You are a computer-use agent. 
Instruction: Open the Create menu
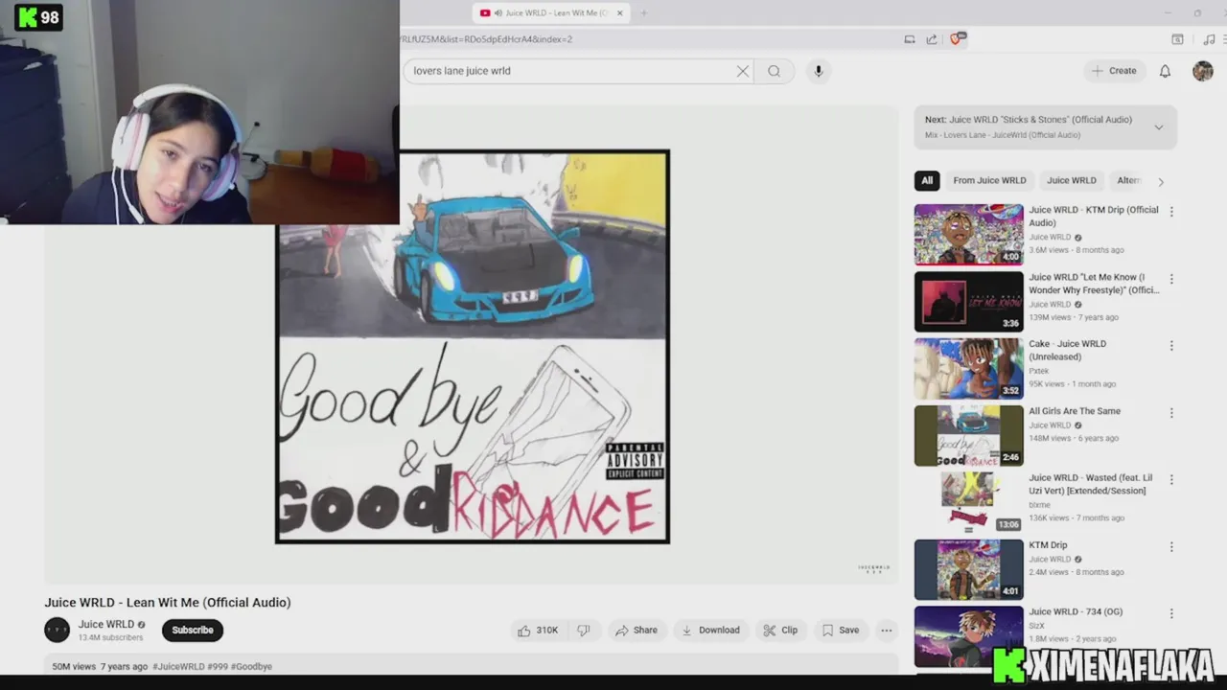point(1114,71)
